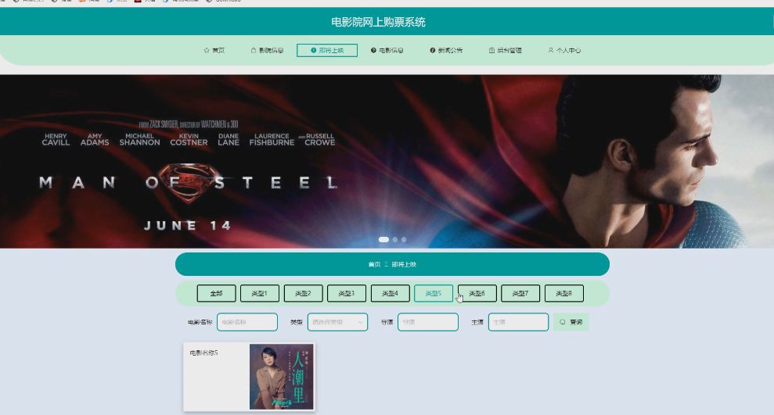Click the 电影院网上购票系统 site title
The height and width of the screenshot is (415, 774).
378,22
